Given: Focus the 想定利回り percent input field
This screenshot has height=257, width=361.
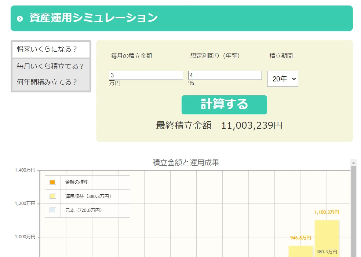Looking at the screenshot, I should (225, 75).
